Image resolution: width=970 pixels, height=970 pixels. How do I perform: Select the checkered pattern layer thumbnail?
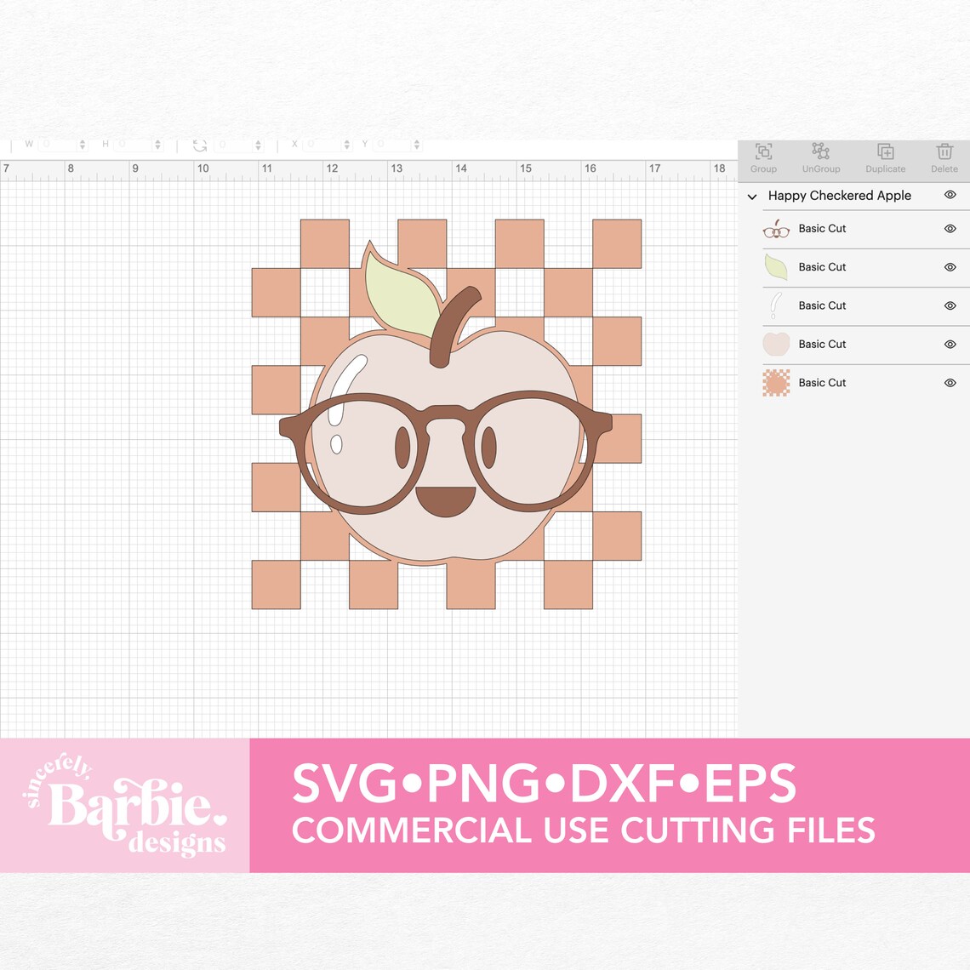click(776, 382)
